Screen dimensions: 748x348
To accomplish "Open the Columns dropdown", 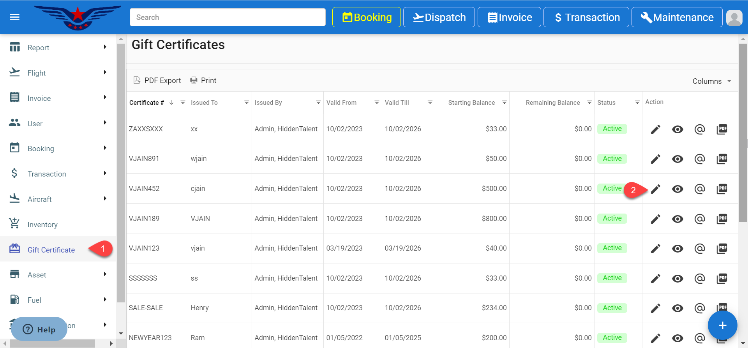I will point(711,81).
